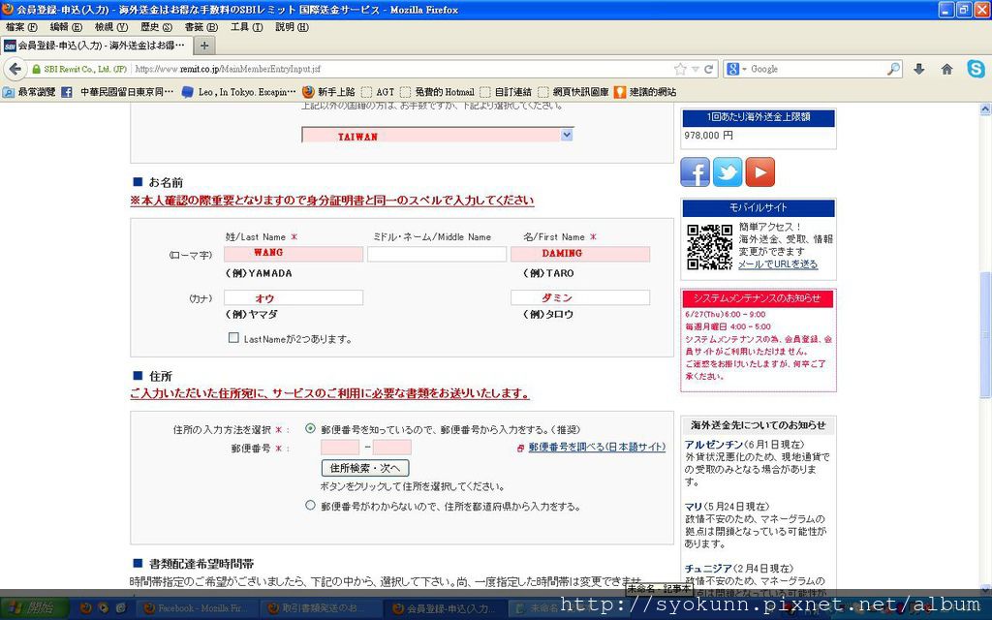Open the 免費的 Hotmail bookmark

[437, 92]
